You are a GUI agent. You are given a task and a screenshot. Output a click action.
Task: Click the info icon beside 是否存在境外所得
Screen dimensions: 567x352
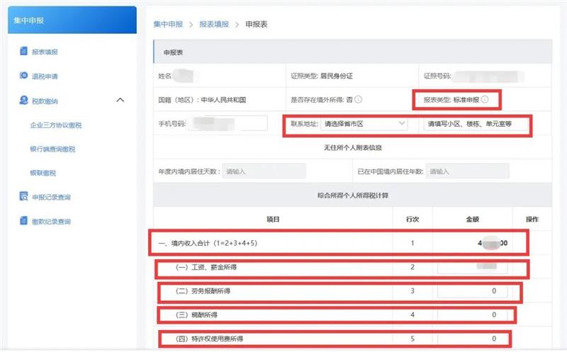359,99
